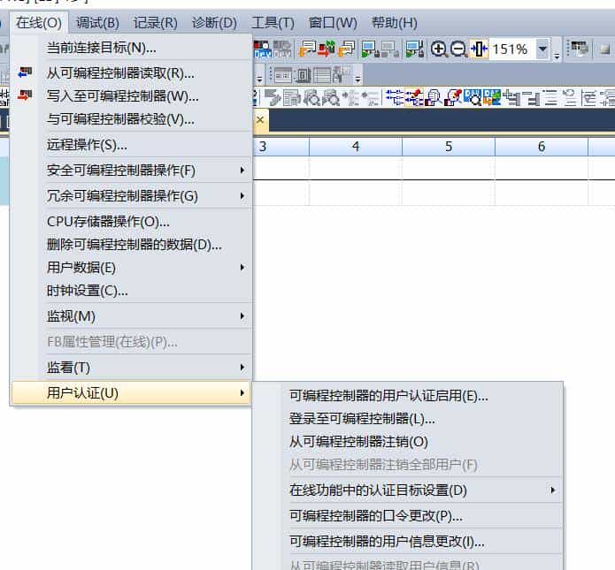Click the red pin with magnifier icon

pos(453,97)
